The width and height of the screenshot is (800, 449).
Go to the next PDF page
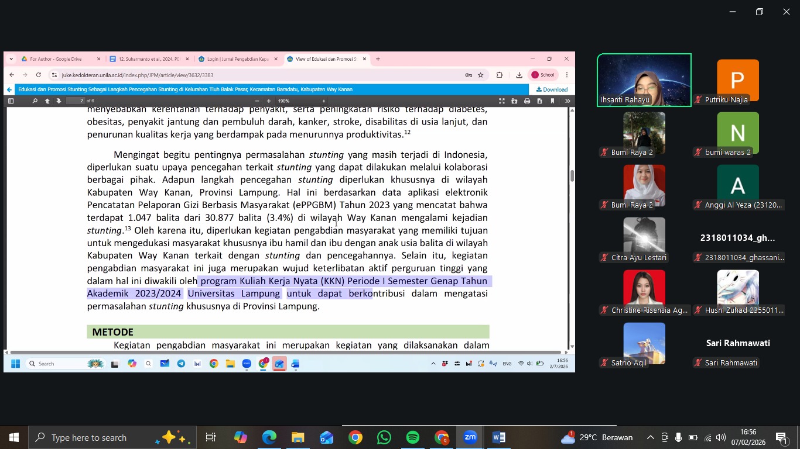pyautogui.click(x=59, y=101)
